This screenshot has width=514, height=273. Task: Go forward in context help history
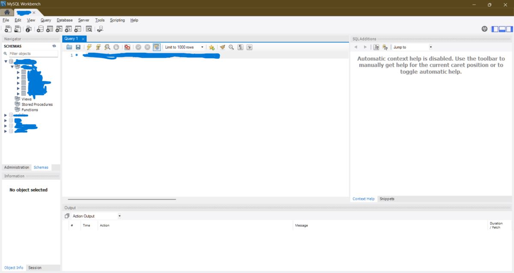point(365,47)
